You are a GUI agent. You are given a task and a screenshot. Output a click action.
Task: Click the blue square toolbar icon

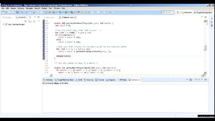tap(17, 12)
